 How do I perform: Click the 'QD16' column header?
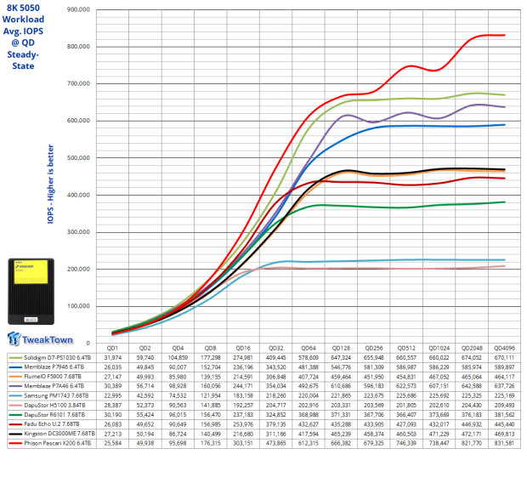tap(243, 348)
